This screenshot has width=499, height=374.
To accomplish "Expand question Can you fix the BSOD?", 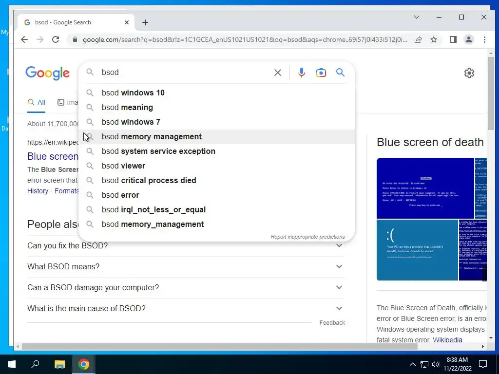I will click(x=186, y=245).
